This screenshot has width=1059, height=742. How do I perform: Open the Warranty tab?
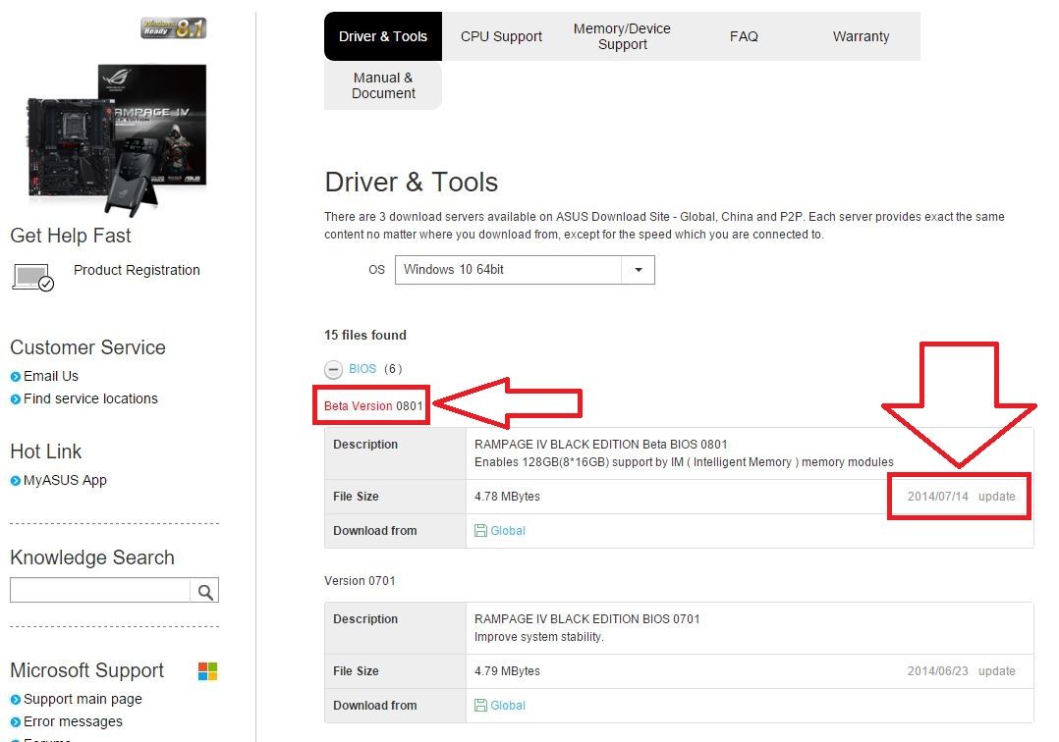[862, 36]
